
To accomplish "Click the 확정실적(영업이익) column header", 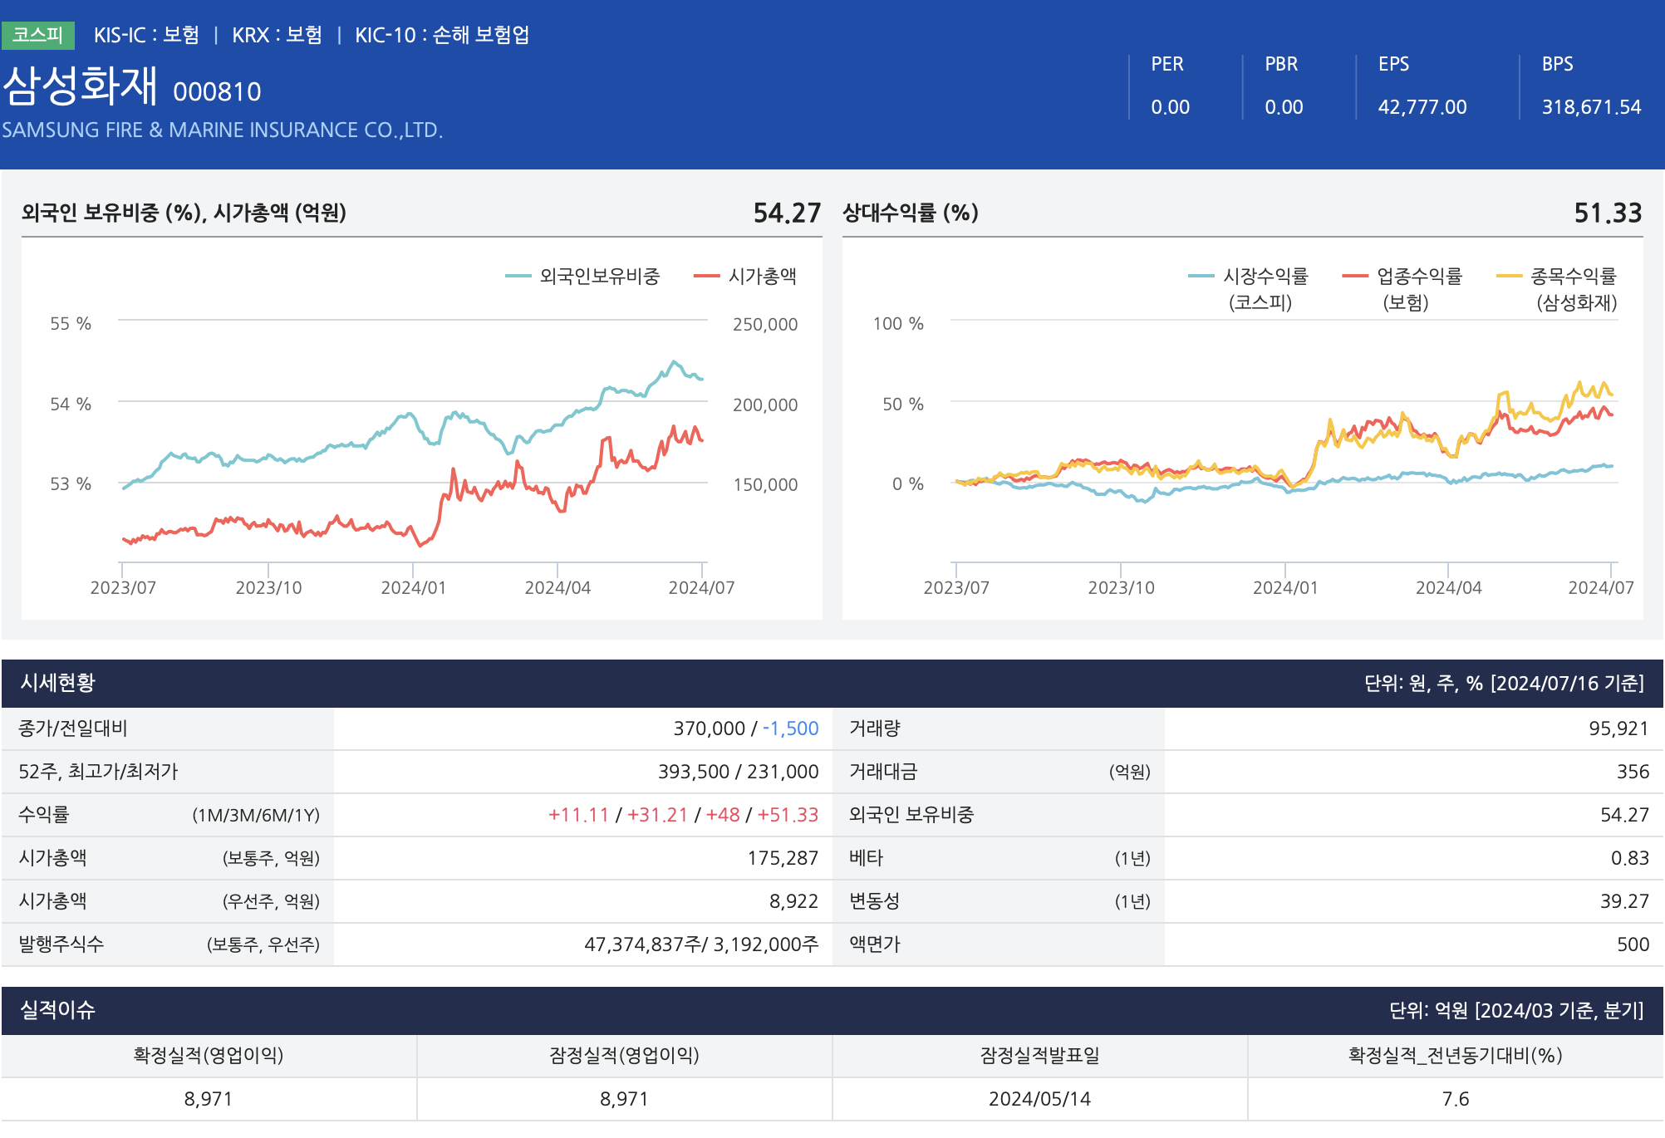I will 209,1056.
